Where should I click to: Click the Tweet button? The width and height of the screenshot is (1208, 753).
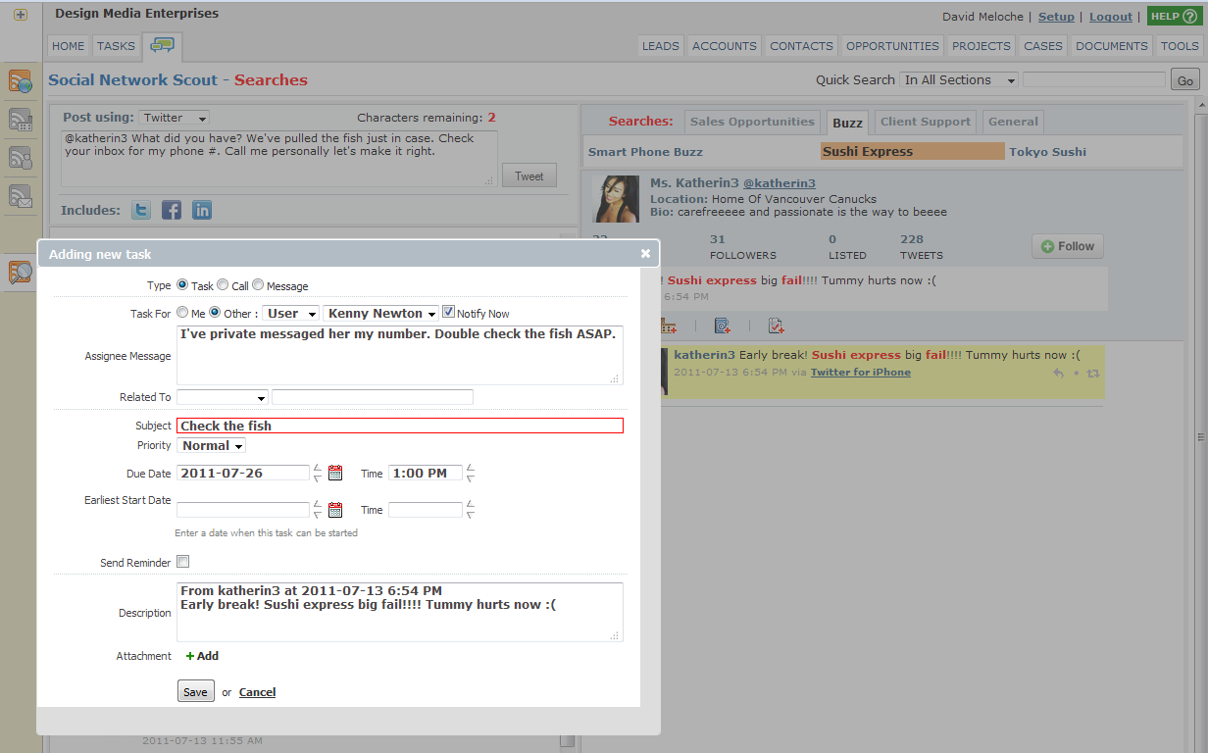click(529, 176)
